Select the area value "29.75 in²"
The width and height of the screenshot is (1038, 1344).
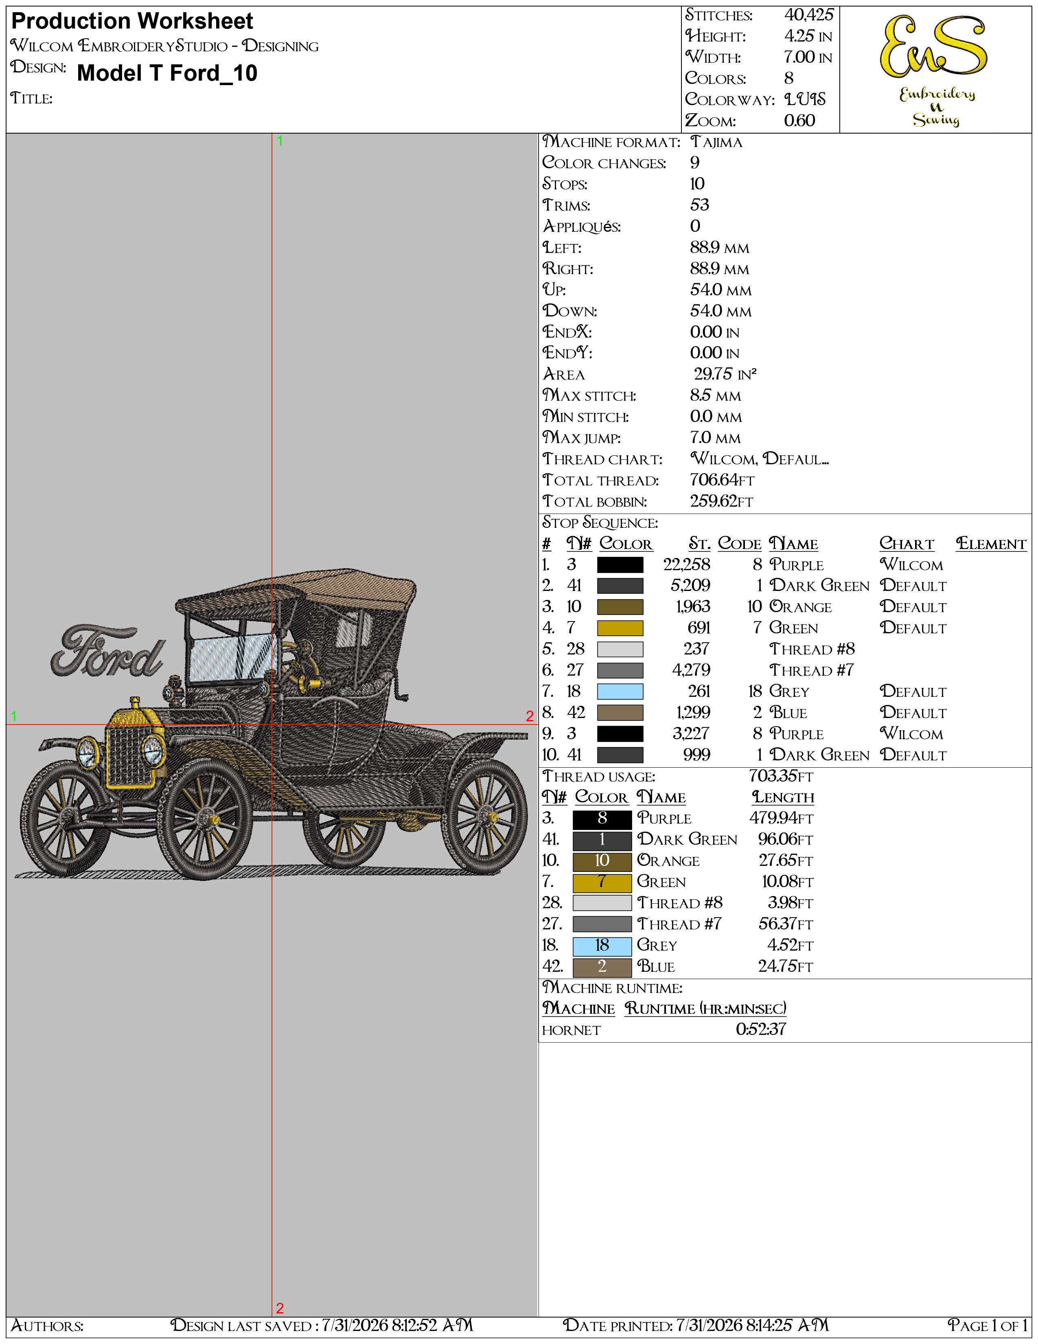click(725, 374)
